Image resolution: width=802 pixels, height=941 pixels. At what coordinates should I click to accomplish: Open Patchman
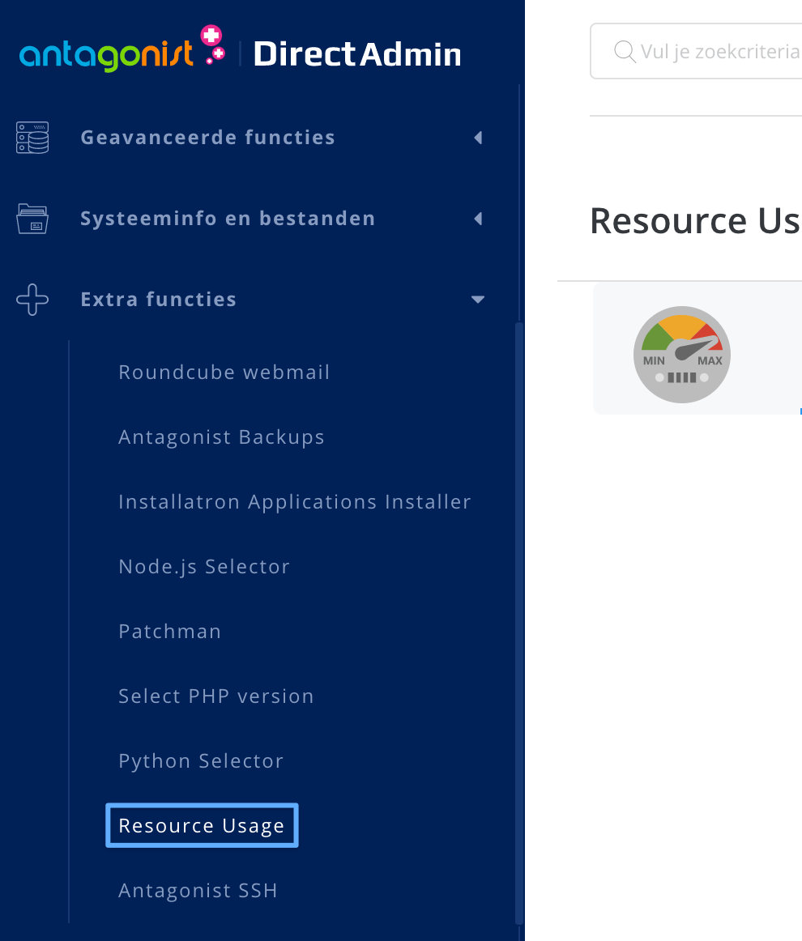click(x=170, y=632)
